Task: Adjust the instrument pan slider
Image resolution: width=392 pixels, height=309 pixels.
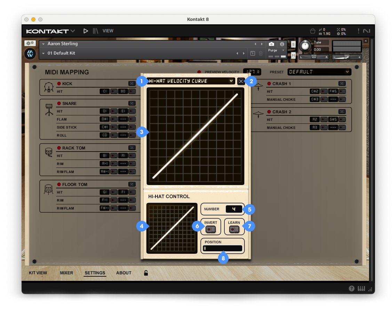Action: click(x=314, y=57)
